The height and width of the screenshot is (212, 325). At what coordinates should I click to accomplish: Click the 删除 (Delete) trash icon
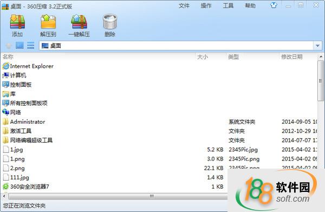point(110,21)
